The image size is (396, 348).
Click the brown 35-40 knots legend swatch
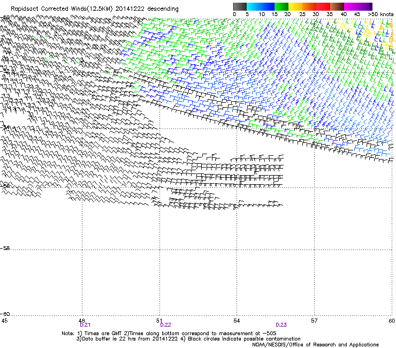tap(337, 6)
